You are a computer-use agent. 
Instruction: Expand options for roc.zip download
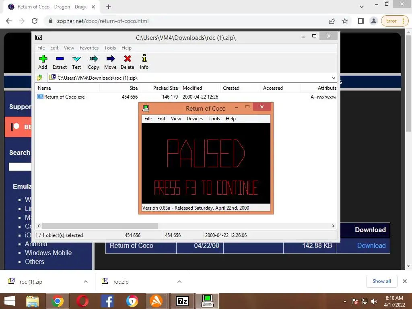point(179,282)
